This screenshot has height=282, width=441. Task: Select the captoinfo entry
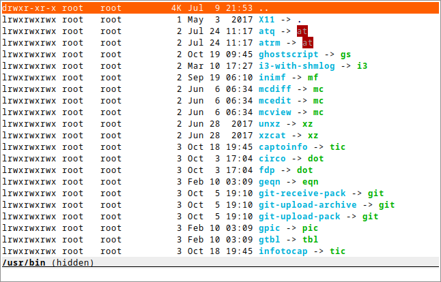tap(284, 147)
